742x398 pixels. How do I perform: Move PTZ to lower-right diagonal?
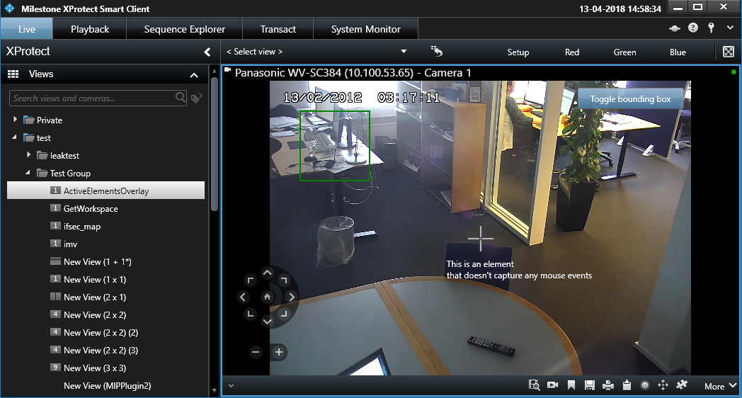point(283,313)
